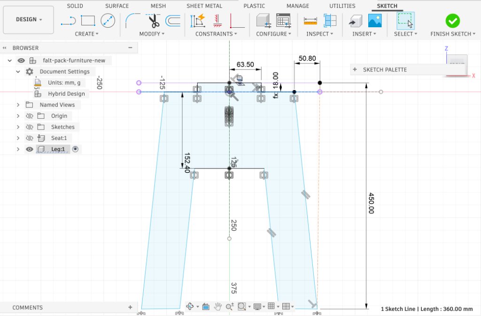Select the Offset tool
The height and width of the screenshot is (316, 481).
pyautogui.click(x=173, y=21)
